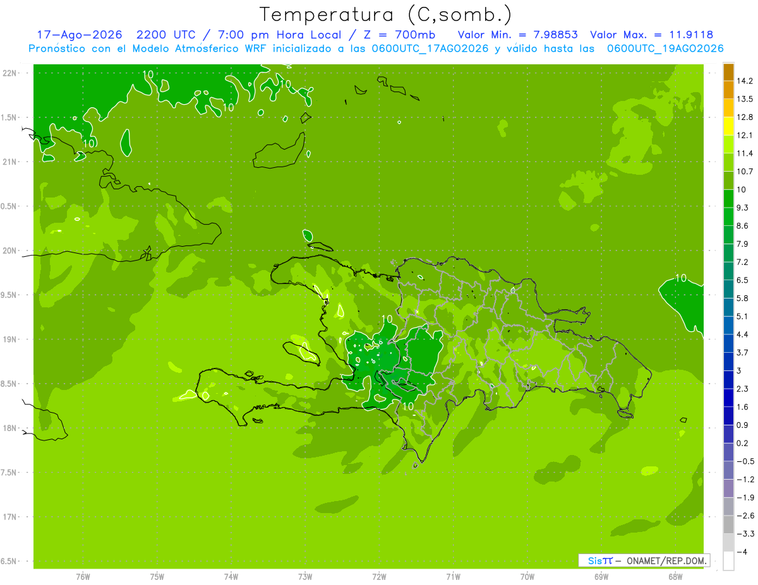Screen dimensions: 758x585
Task: Click the "-1.9" colorbar value
Action: click(x=745, y=498)
